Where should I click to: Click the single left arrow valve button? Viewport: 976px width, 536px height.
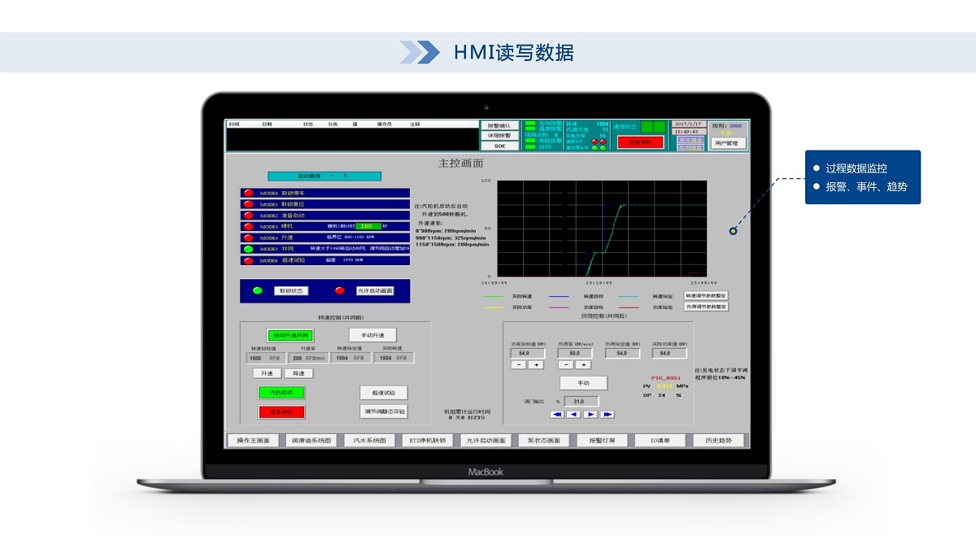point(573,415)
